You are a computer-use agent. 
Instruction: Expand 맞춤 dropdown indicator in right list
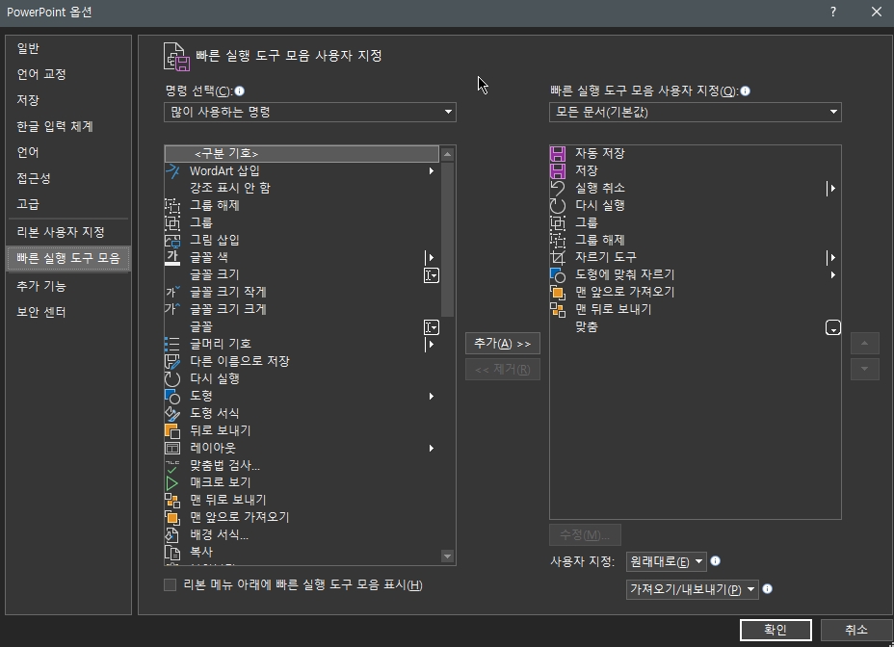[833, 327]
